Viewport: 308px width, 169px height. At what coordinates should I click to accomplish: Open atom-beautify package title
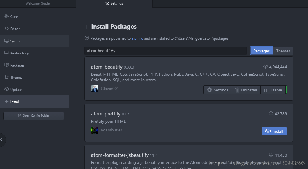(x=107, y=67)
